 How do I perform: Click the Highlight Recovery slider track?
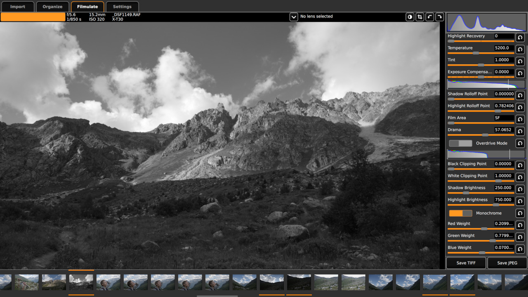tap(481, 41)
